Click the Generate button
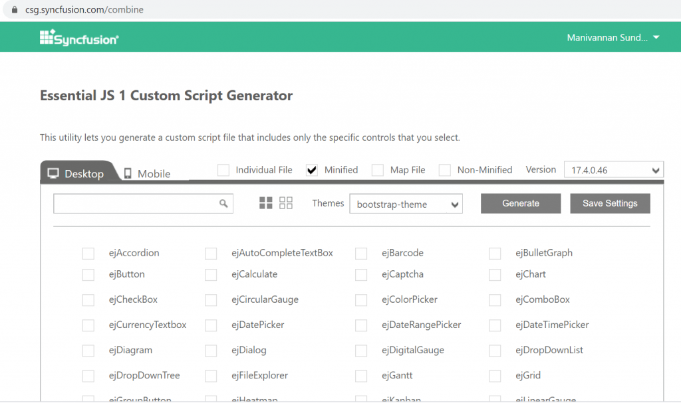 pyautogui.click(x=521, y=203)
